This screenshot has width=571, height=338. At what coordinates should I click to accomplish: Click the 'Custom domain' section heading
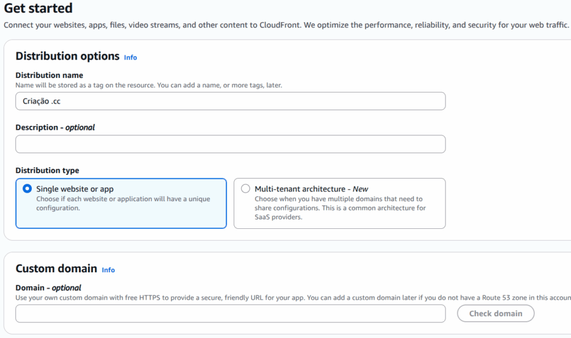56,268
